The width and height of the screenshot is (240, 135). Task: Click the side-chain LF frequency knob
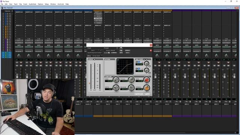point(147,70)
